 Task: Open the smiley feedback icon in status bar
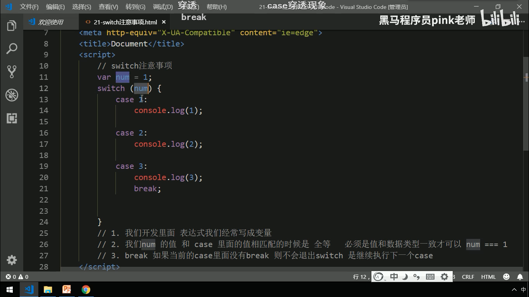[506, 277]
